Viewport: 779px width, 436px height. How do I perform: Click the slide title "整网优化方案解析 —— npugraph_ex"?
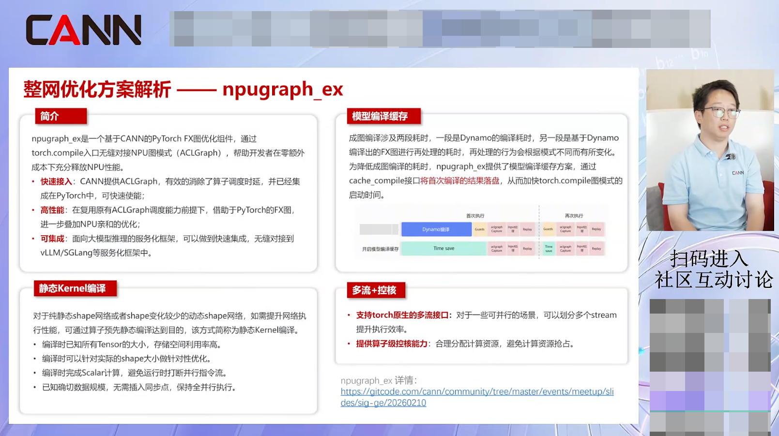tap(183, 90)
